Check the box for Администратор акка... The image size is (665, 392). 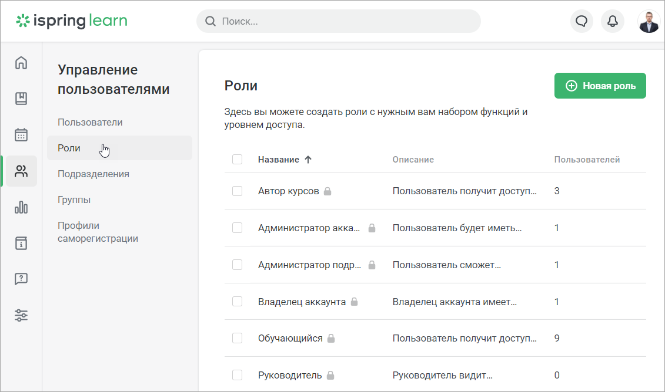(x=237, y=228)
